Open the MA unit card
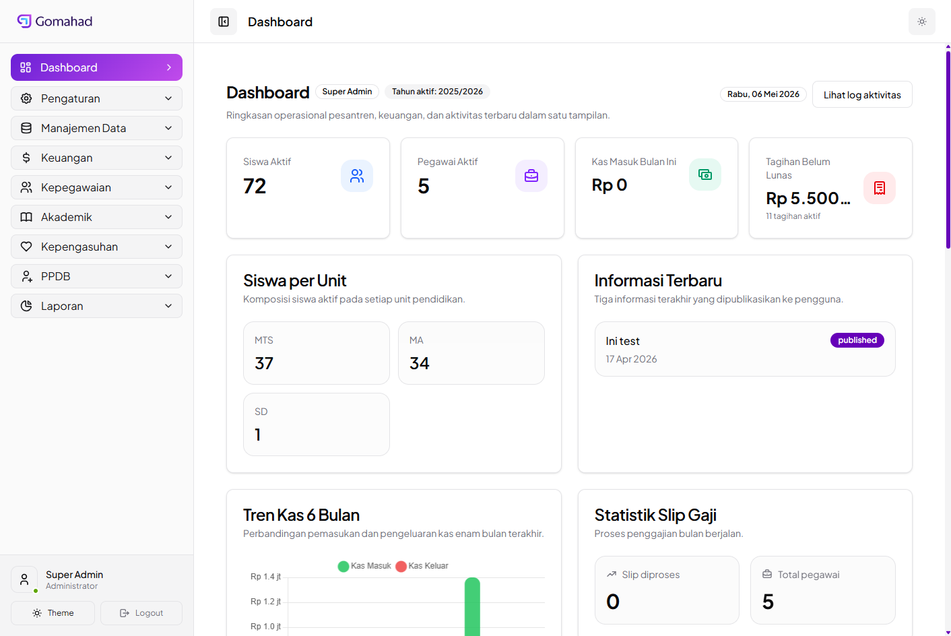This screenshot has height=636, width=951. pos(471,353)
